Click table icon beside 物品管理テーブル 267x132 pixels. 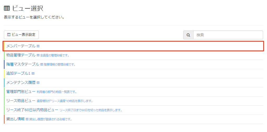pos(38,55)
